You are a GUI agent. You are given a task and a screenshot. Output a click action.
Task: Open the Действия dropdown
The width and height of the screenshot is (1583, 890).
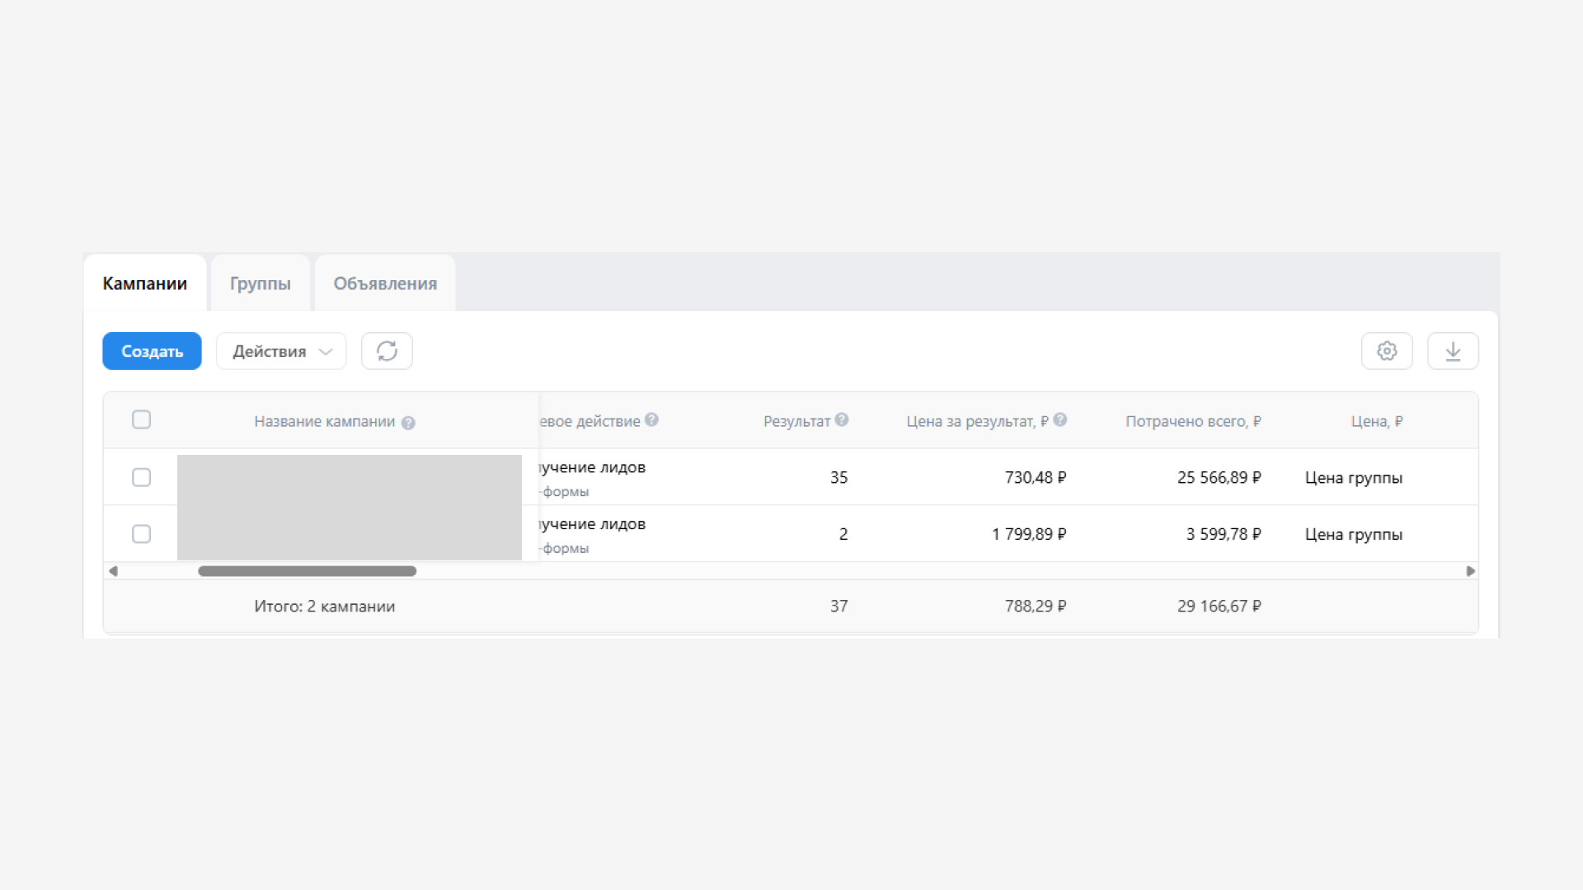point(281,351)
